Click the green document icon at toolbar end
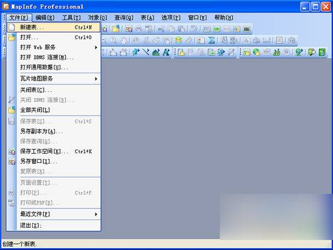 click(x=322, y=52)
